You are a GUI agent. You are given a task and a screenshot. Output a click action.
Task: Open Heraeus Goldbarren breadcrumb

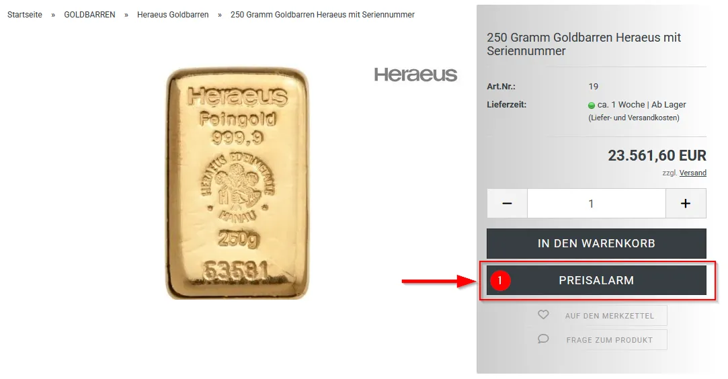[173, 15]
